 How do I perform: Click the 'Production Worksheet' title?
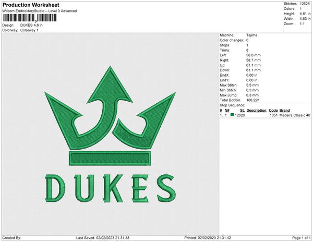click(x=31, y=5)
